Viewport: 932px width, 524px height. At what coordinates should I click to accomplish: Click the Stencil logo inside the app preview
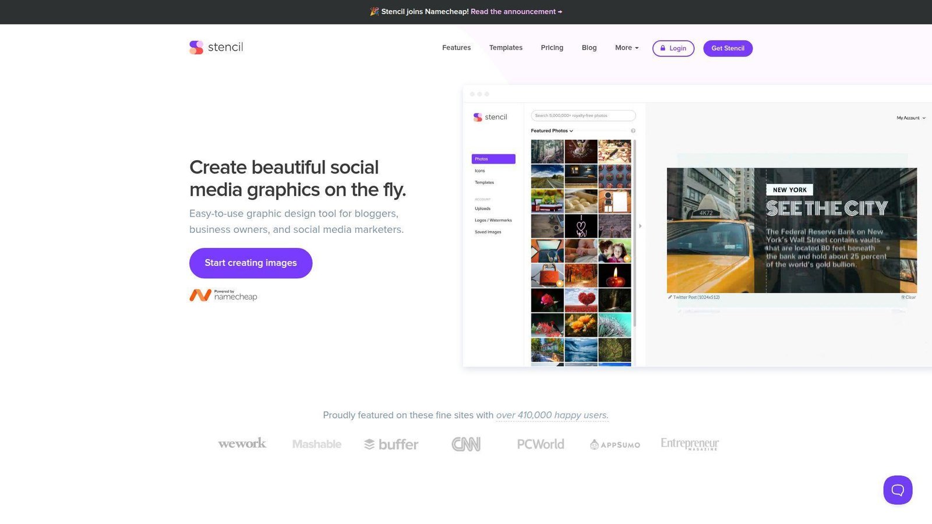tap(490, 117)
